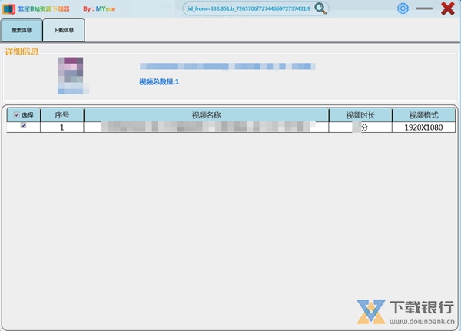Click the row number 1 cell
The width and height of the screenshot is (461, 331).
pyautogui.click(x=61, y=127)
